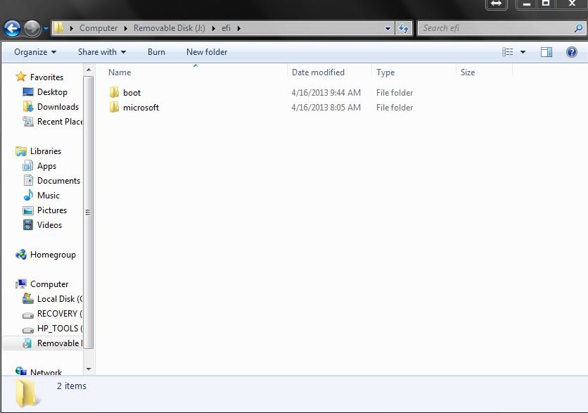Click the Burn menu item
Image resolution: width=588 pixels, height=413 pixels.
(156, 51)
